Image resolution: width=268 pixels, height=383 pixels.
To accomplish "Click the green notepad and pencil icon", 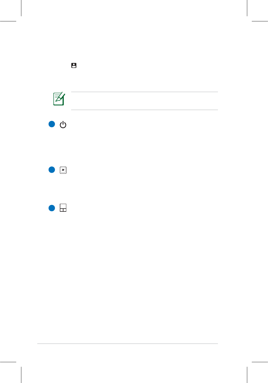I will click(x=59, y=99).
